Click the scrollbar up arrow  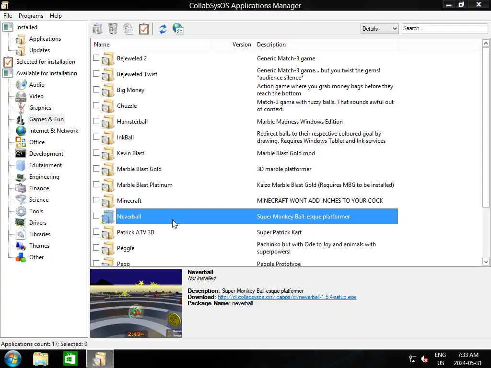[x=486, y=43]
